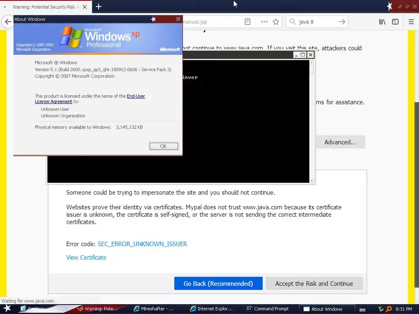Toggle the sidebar view icon
The image size is (419, 314).
pyautogui.click(x=395, y=22)
